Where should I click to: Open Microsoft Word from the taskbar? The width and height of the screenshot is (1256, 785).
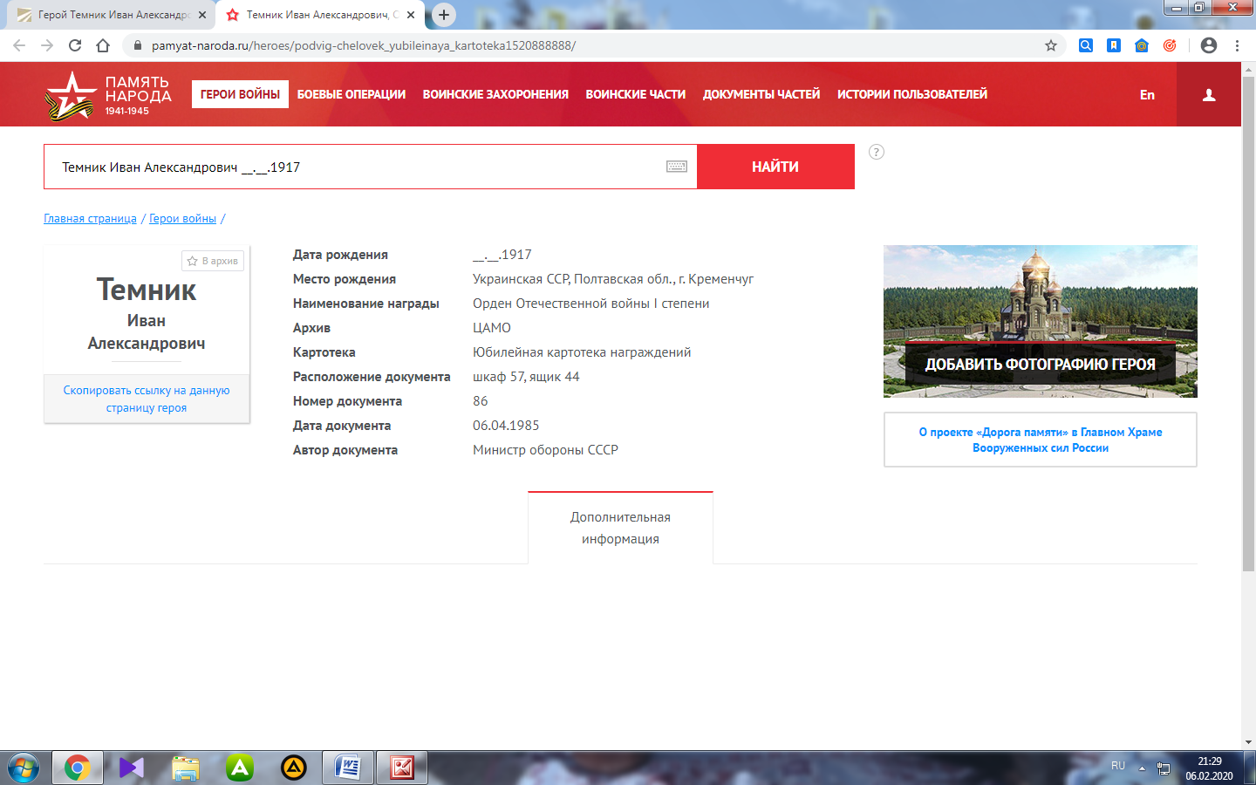[x=348, y=768]
